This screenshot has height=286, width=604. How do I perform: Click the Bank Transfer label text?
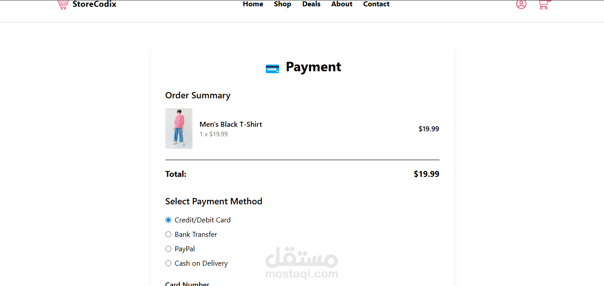(x=196, y=235)
